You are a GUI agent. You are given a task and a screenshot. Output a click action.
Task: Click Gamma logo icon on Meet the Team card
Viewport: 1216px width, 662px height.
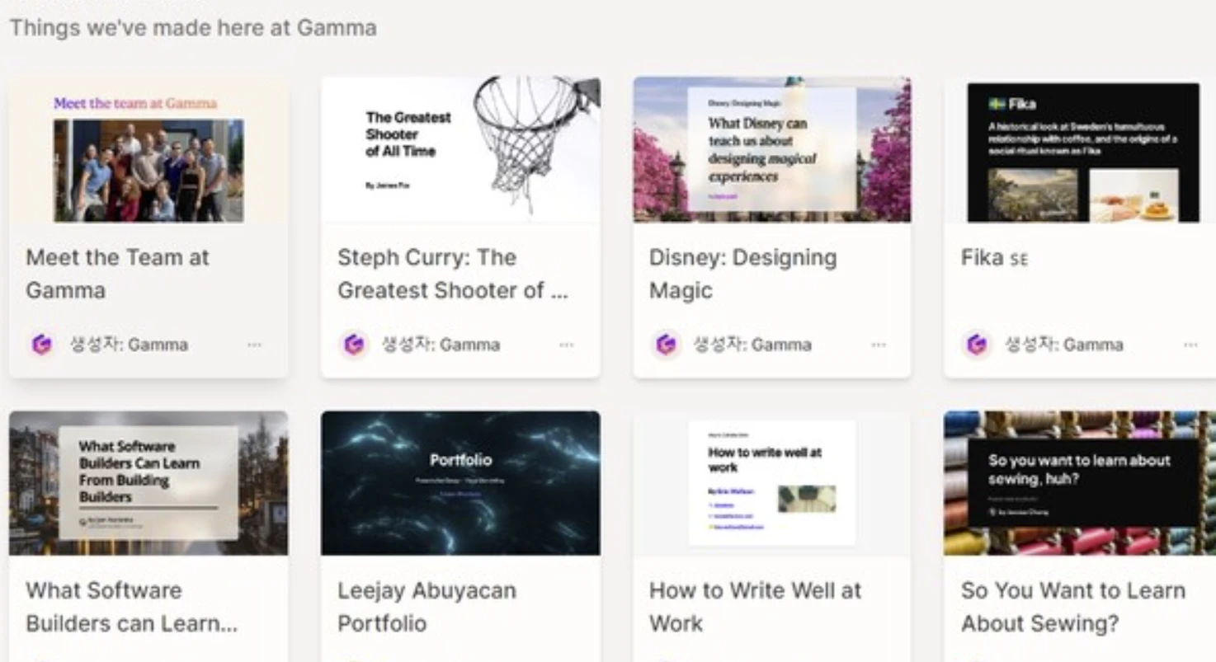pyautogui.click(x=41, y=345)
